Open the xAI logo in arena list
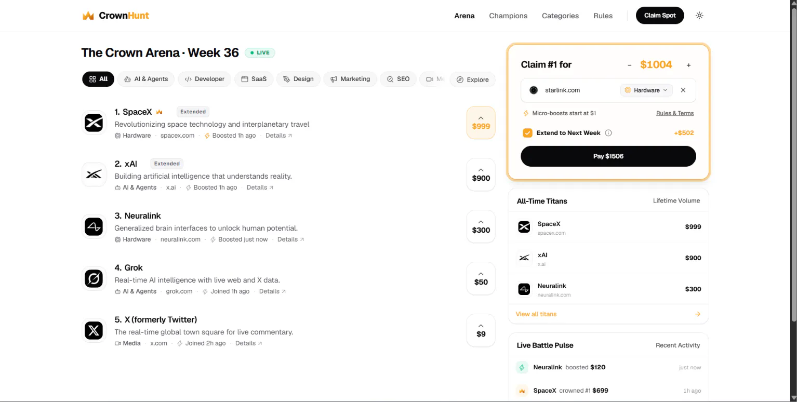The width and height of the screenshot is (797, 402). [94, 175]
